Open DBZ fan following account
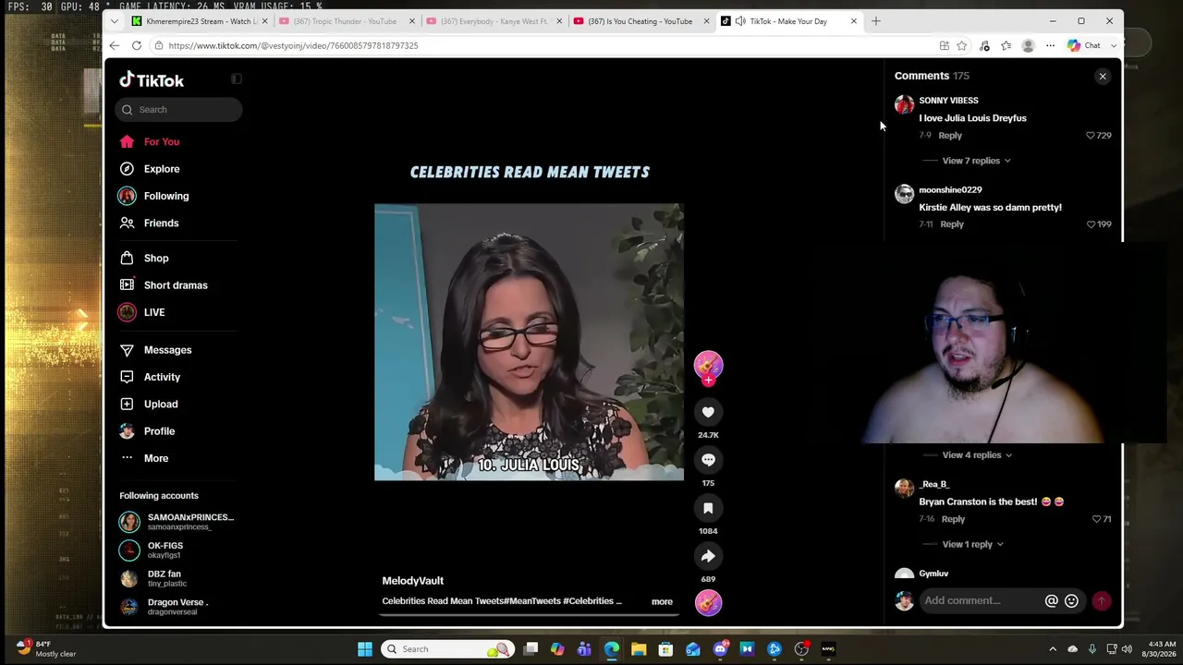The width and height of the screenshot is (1183, 665). 177,578
